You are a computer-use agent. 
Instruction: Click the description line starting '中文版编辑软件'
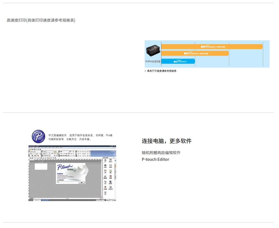coord(80,135)
